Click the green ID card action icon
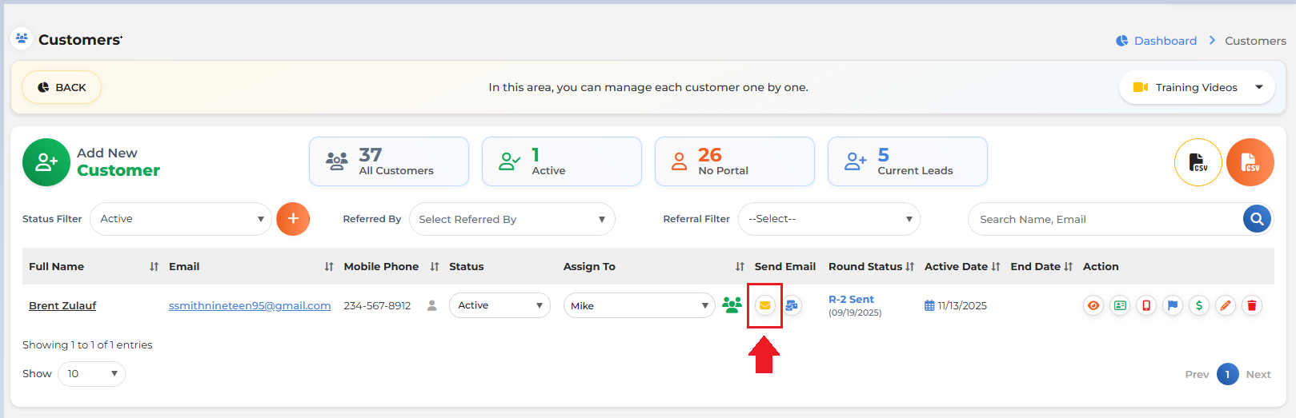Viewport: 1296px width, 418px height. coord(1120,305)
